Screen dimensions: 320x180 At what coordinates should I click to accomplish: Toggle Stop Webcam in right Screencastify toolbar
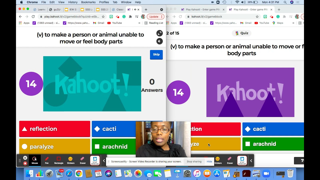[242, 160]
